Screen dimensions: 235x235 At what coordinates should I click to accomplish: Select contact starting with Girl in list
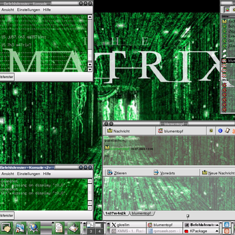229,41
